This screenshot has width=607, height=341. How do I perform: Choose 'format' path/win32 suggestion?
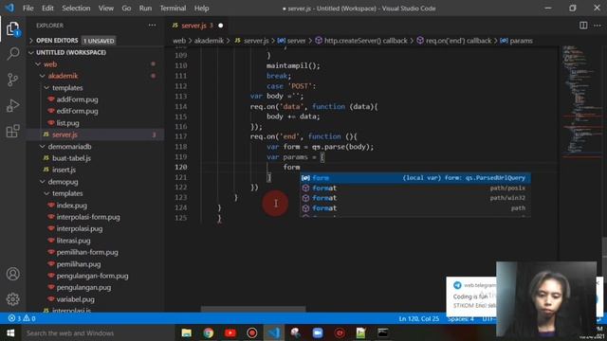click(415, 198)
